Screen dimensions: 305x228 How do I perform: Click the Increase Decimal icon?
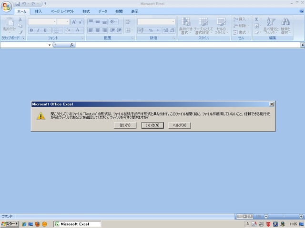click(165, 30)
